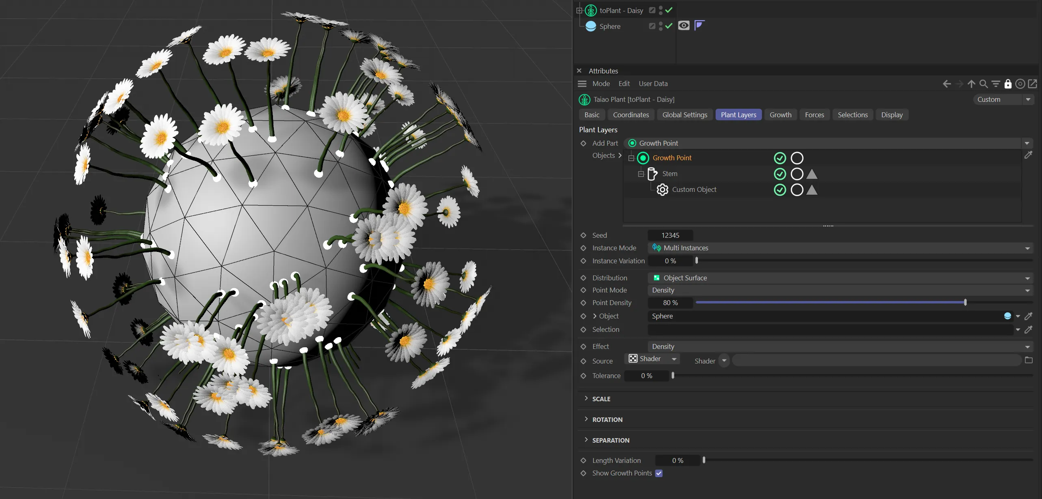Image resolution: width=1042 pixels, height=499 pixels.
Task: Click the Seed value input field
Action: click(x=670, y=235)
